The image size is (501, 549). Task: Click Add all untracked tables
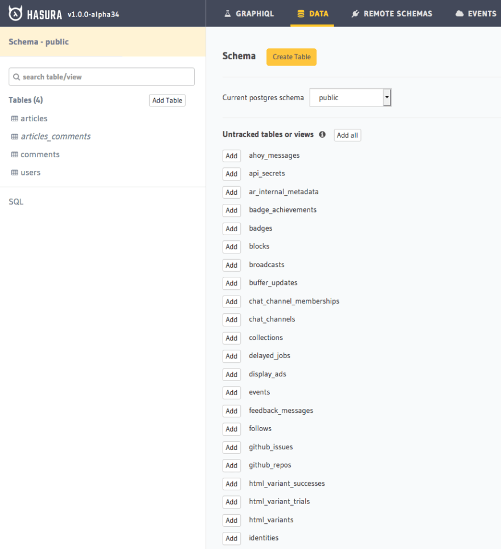(347, 135)
